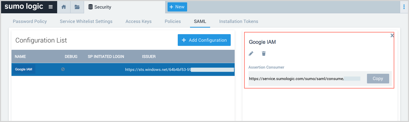Select the Access Keys tab

tap(138, 21)
